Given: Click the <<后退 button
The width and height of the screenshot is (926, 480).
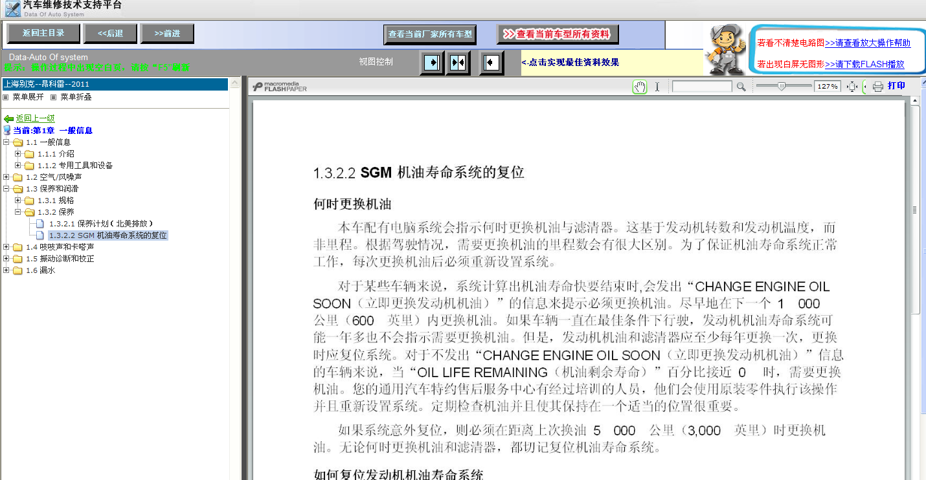Looking at the screenshot, I should 110,33.
